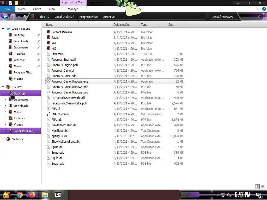Expand Documents under This PC
This screenshot has height=200, width=267.
(x=5, y=99)
